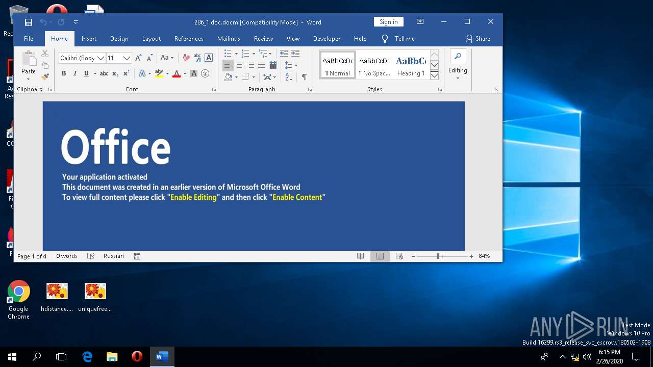The image size is (653, 367).
Task: Apply character border icon
Action: click(209, 58)
